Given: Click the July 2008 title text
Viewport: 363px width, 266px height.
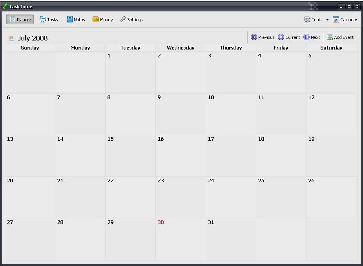Looking at the screenshot, I should pos(33,38).
